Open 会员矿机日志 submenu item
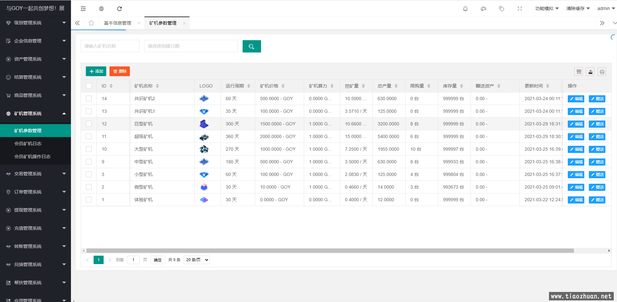This screenshot has width=617, height=302. (x=35, y=144)
